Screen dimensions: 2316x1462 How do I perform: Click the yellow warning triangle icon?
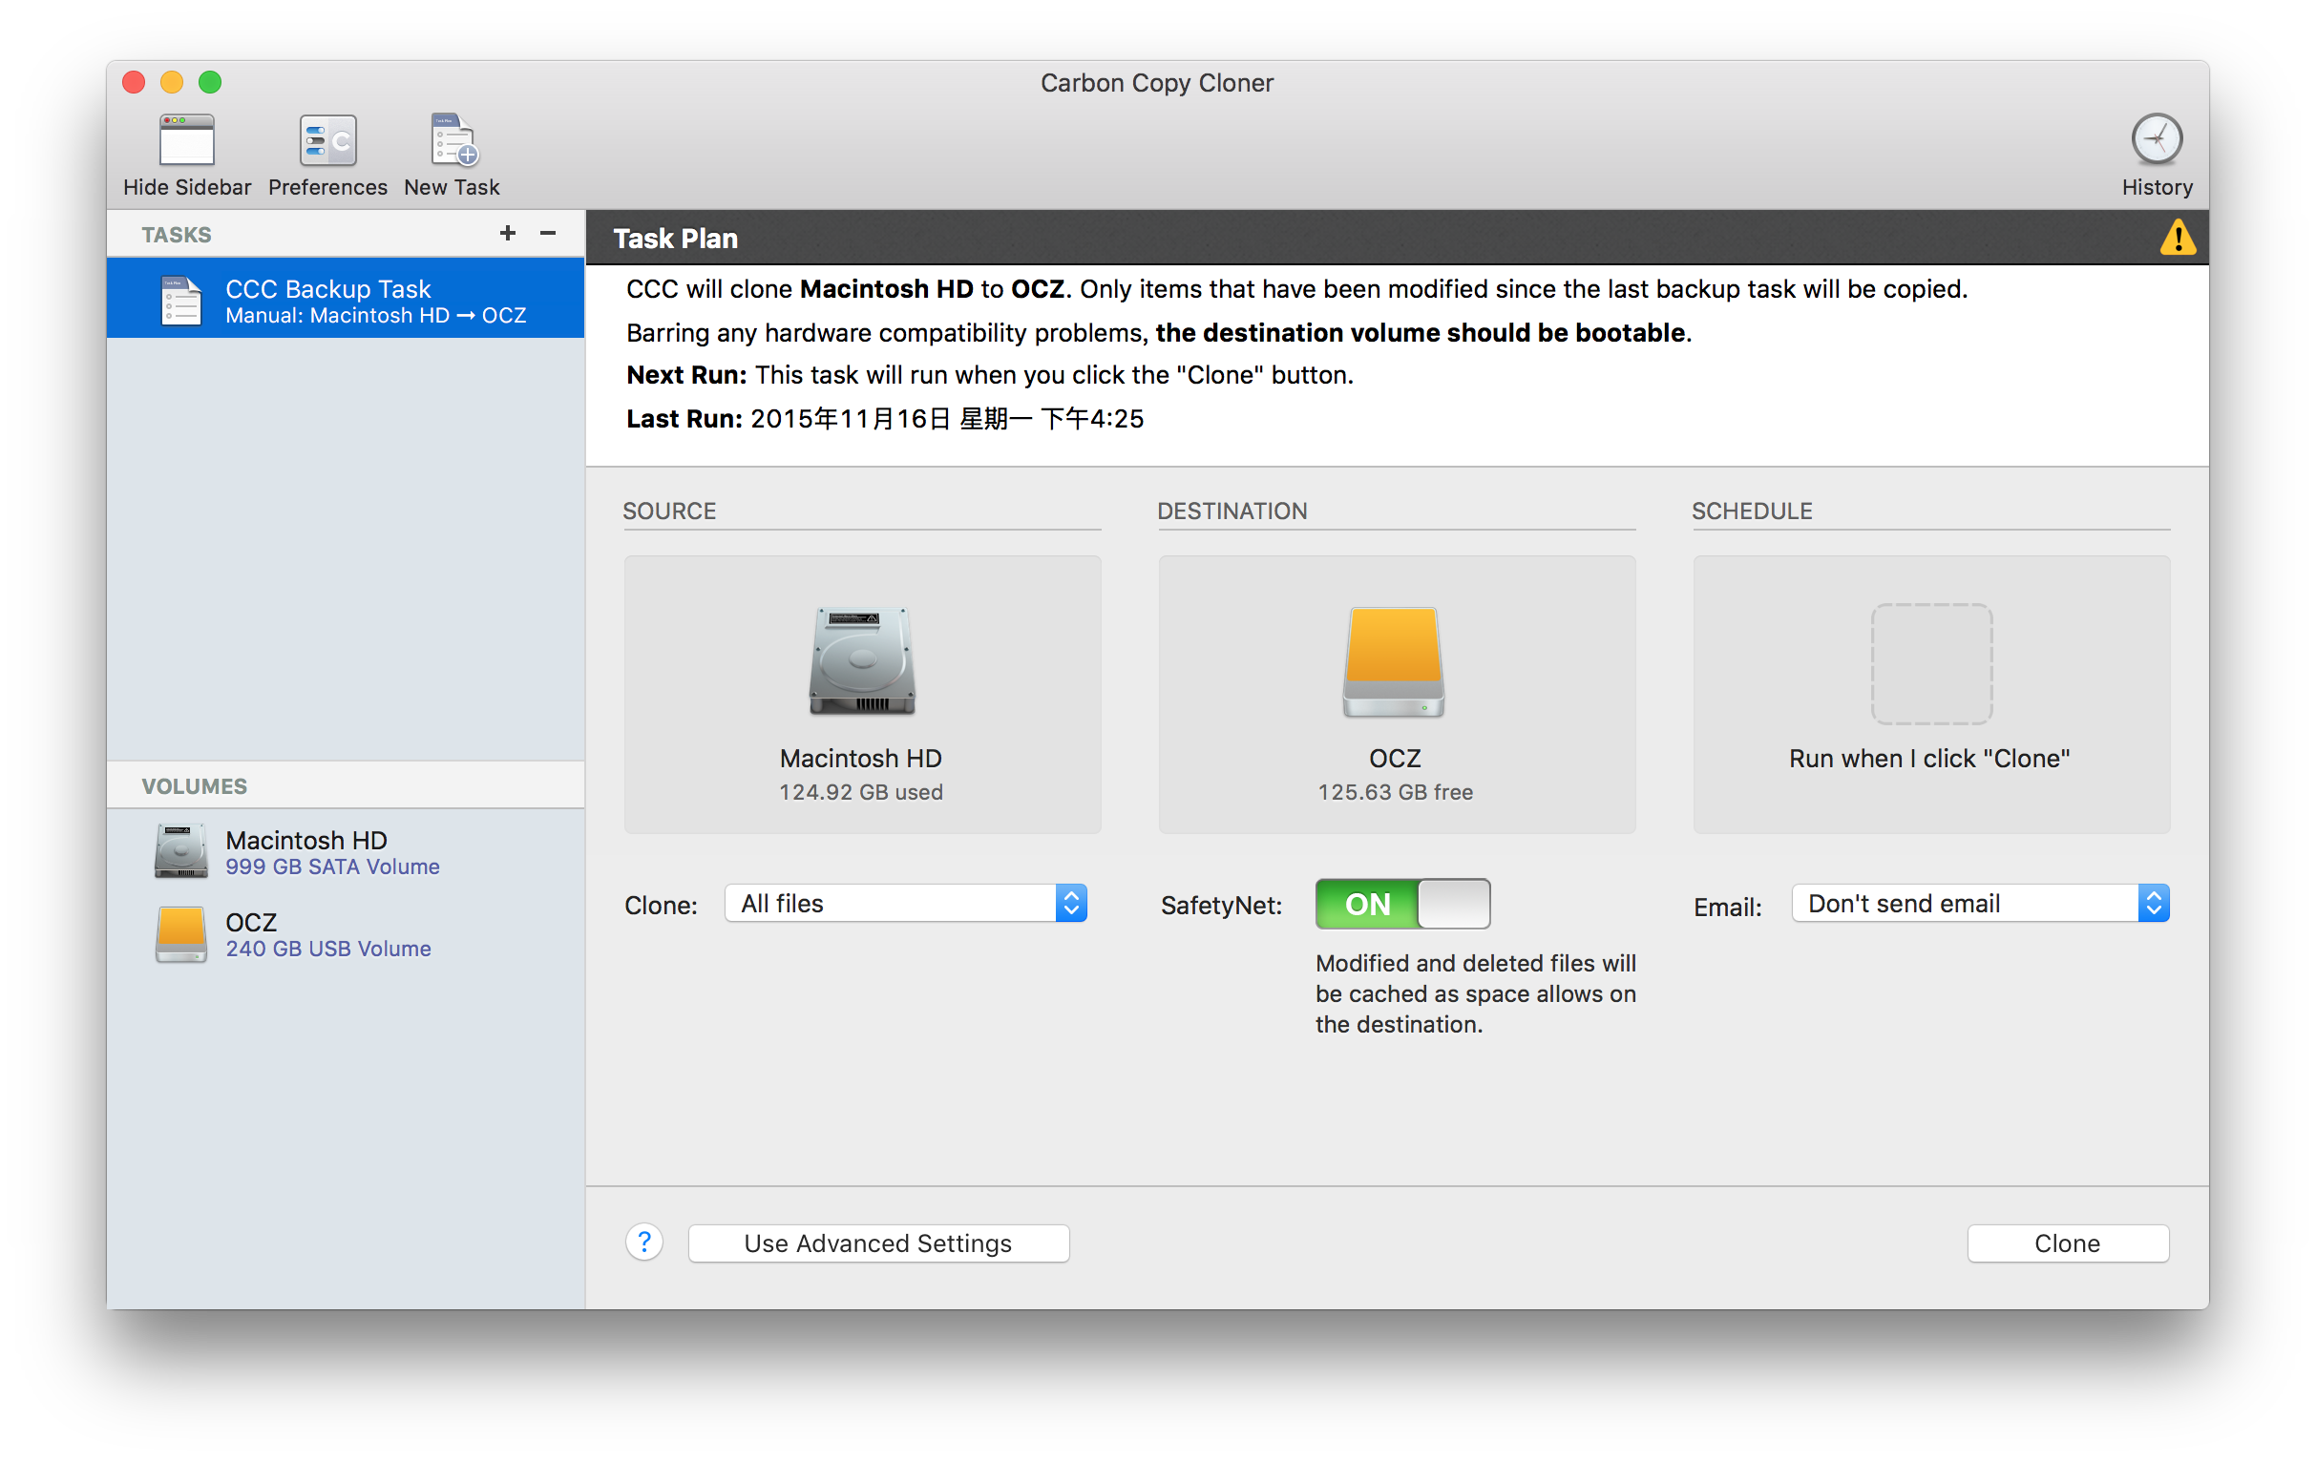[2177, 238]
